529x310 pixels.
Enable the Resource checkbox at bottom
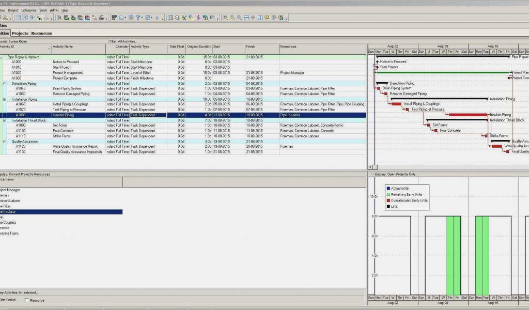[27, 300]
